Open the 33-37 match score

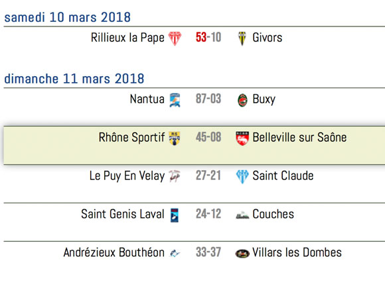208,252
